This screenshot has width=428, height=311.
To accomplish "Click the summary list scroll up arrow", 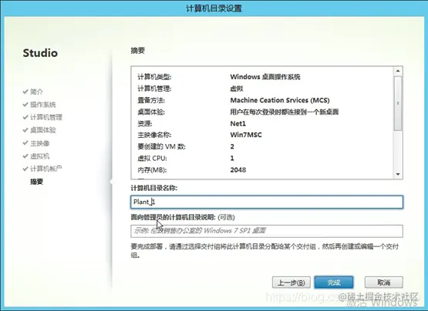I will (398, 71).
